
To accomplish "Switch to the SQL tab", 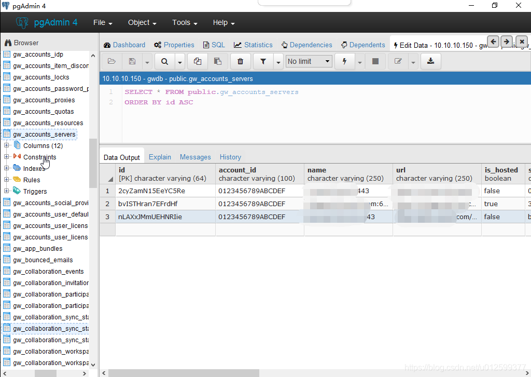I will tap(214, 45).
